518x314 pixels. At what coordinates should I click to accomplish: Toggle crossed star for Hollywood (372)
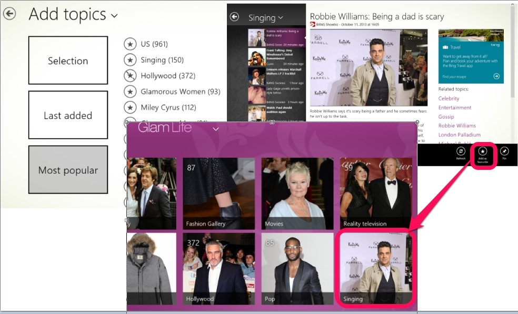click(130, 76)
